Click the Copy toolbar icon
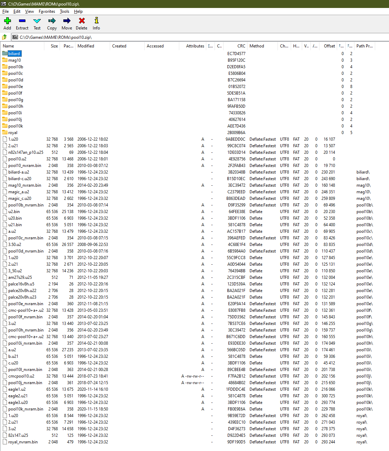389x451 pixels. 52,24
